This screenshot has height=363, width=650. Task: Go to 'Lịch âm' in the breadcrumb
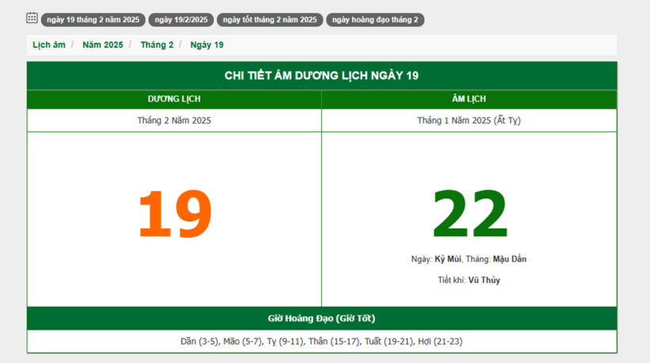pyautogui.click(x=49, y=45)
